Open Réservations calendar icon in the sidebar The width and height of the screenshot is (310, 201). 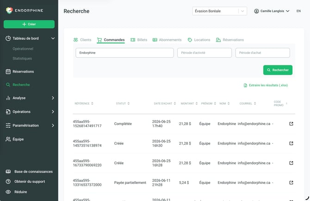pos(8,71)
